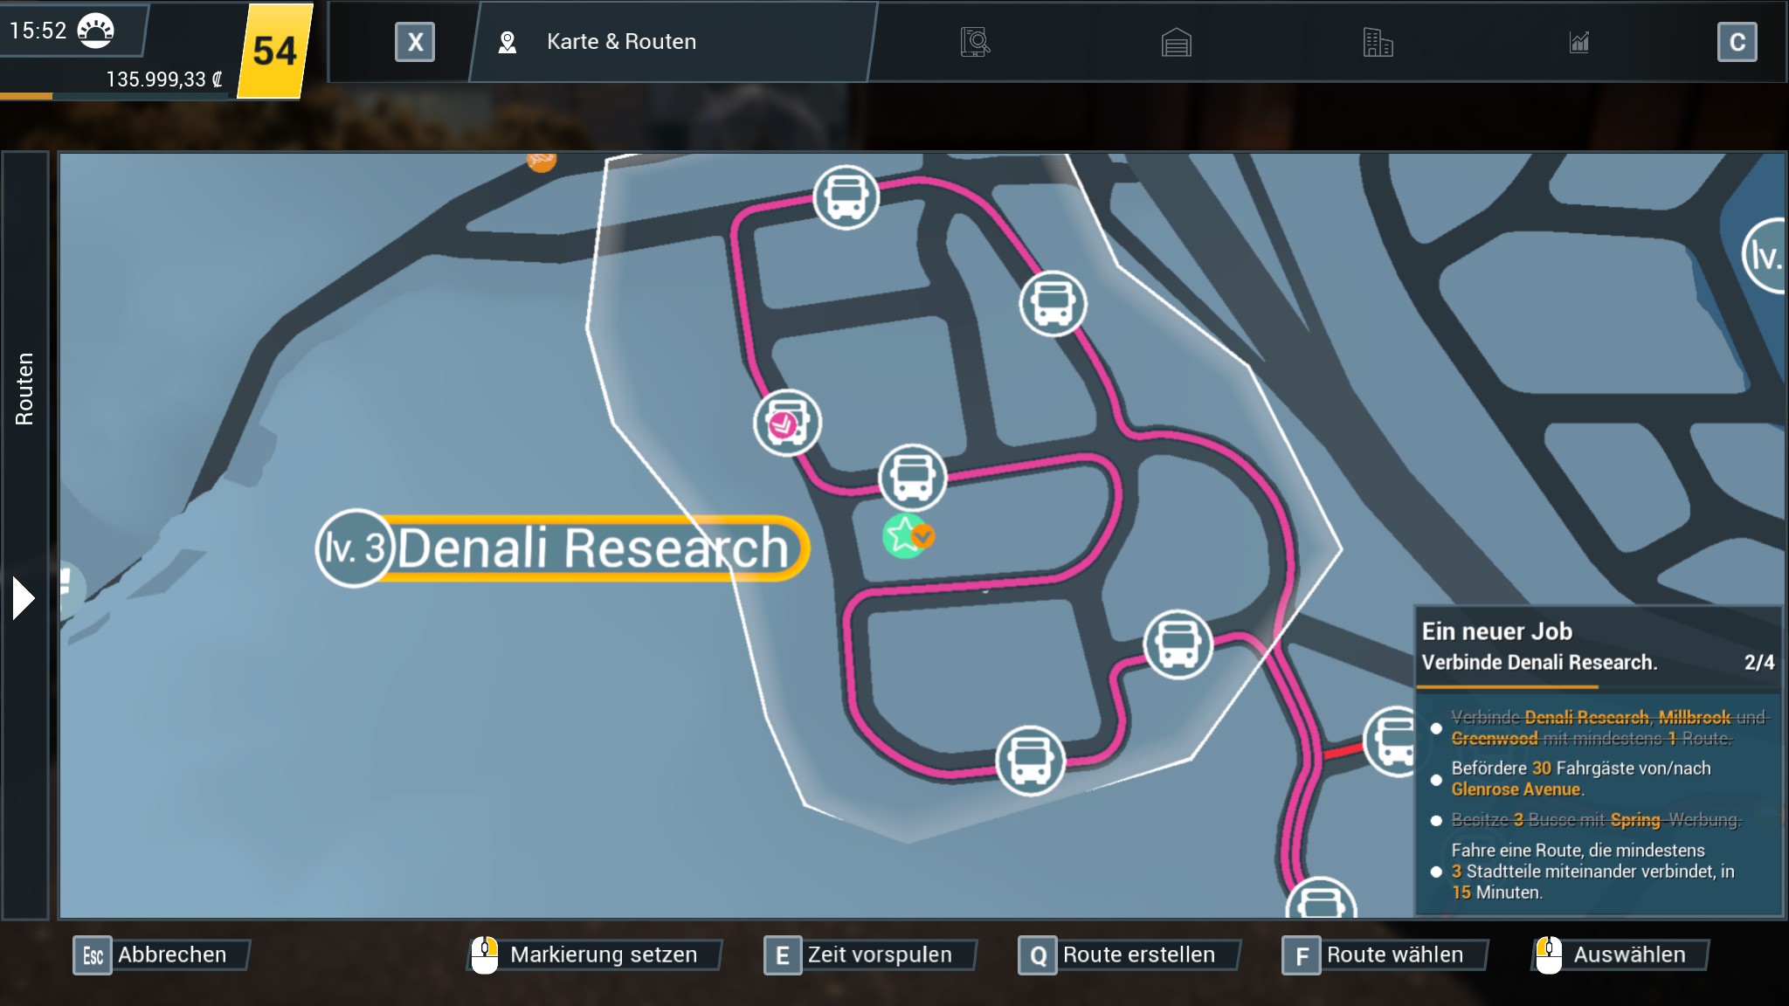Viewport: 1789px width, 1006px height.
Task: Click Route erstellen button
Action: click(x=1129, y=954)
